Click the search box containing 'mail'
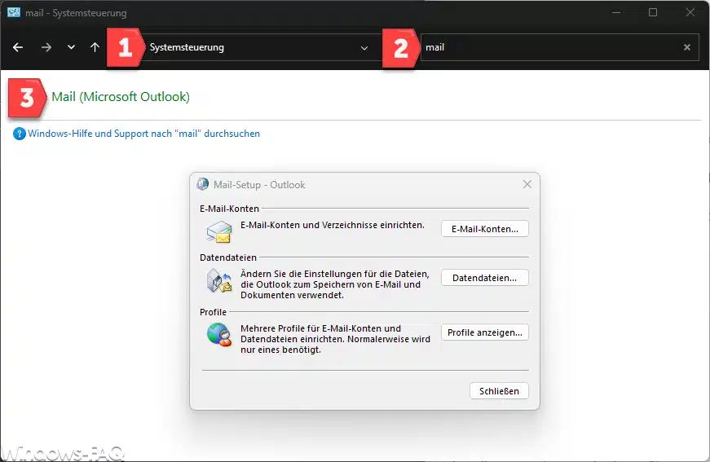The image size is (710, 462). [562, 47]
